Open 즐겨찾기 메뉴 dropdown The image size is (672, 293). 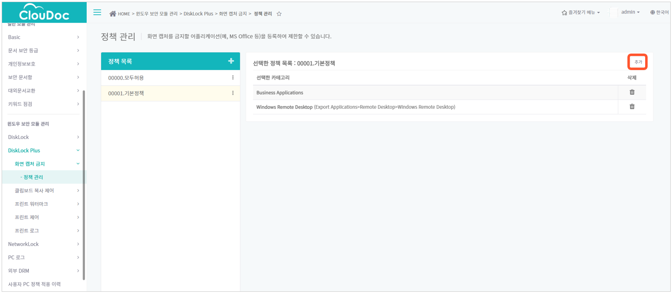pyautogui.click(x=581, y=12)
